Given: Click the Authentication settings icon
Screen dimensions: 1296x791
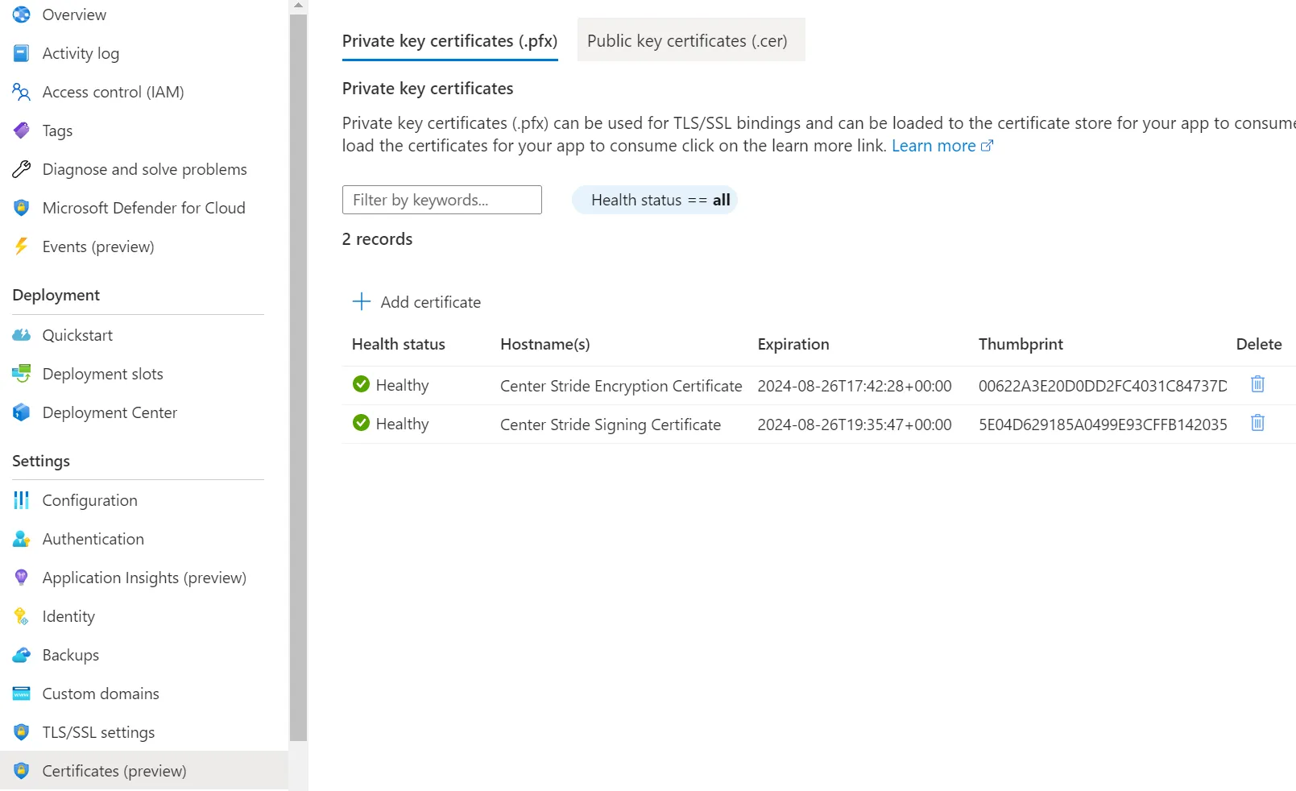Looking at the screenshot, I should point(21,539).
